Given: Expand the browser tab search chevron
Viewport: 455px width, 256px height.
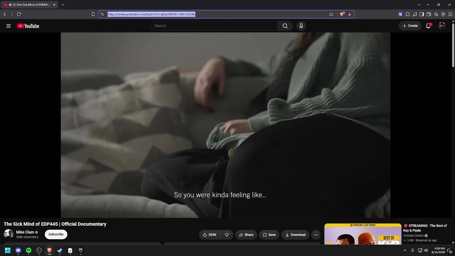Looking at the screenshot, I should [419, 5].
